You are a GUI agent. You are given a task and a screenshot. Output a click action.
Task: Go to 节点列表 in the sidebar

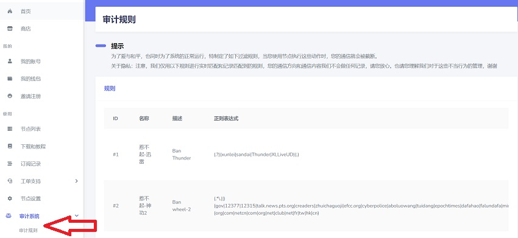[30, 128]
